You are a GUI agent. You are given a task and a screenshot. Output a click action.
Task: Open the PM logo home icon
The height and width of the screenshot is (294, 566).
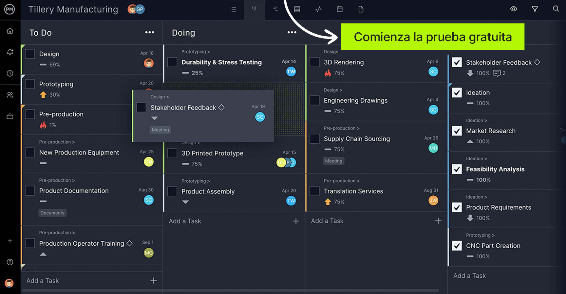pos(9,9)
